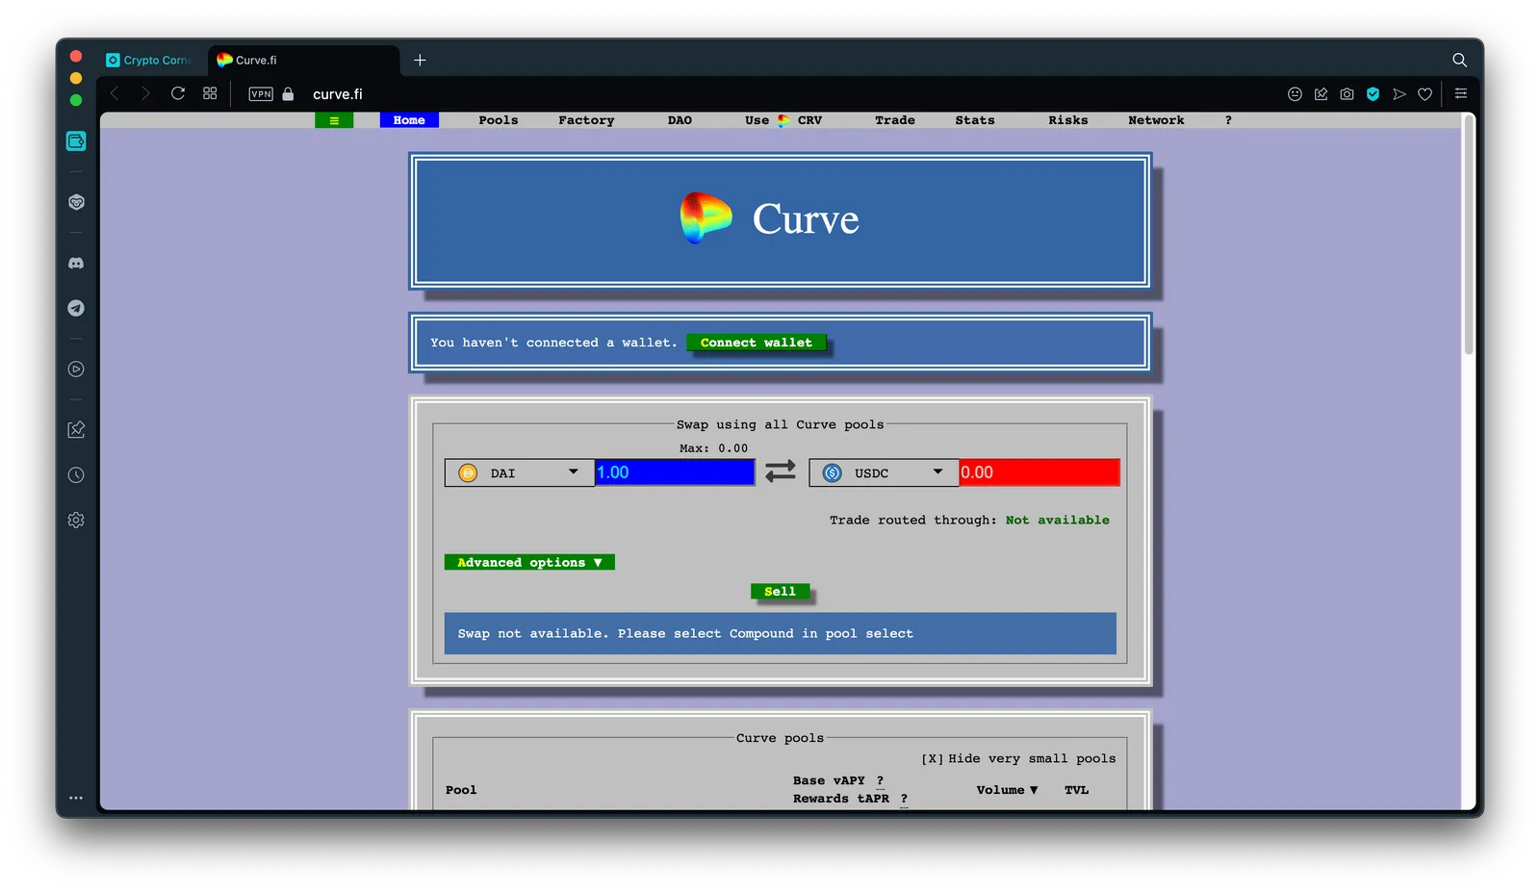Switch to the Crypto Corner tab
The height and width of the screenshot is (892, 1540).
(149, 60)
